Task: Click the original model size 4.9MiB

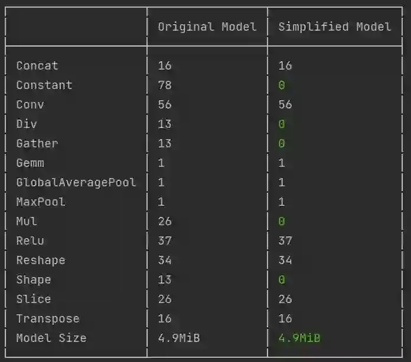Action: point(179,338)
